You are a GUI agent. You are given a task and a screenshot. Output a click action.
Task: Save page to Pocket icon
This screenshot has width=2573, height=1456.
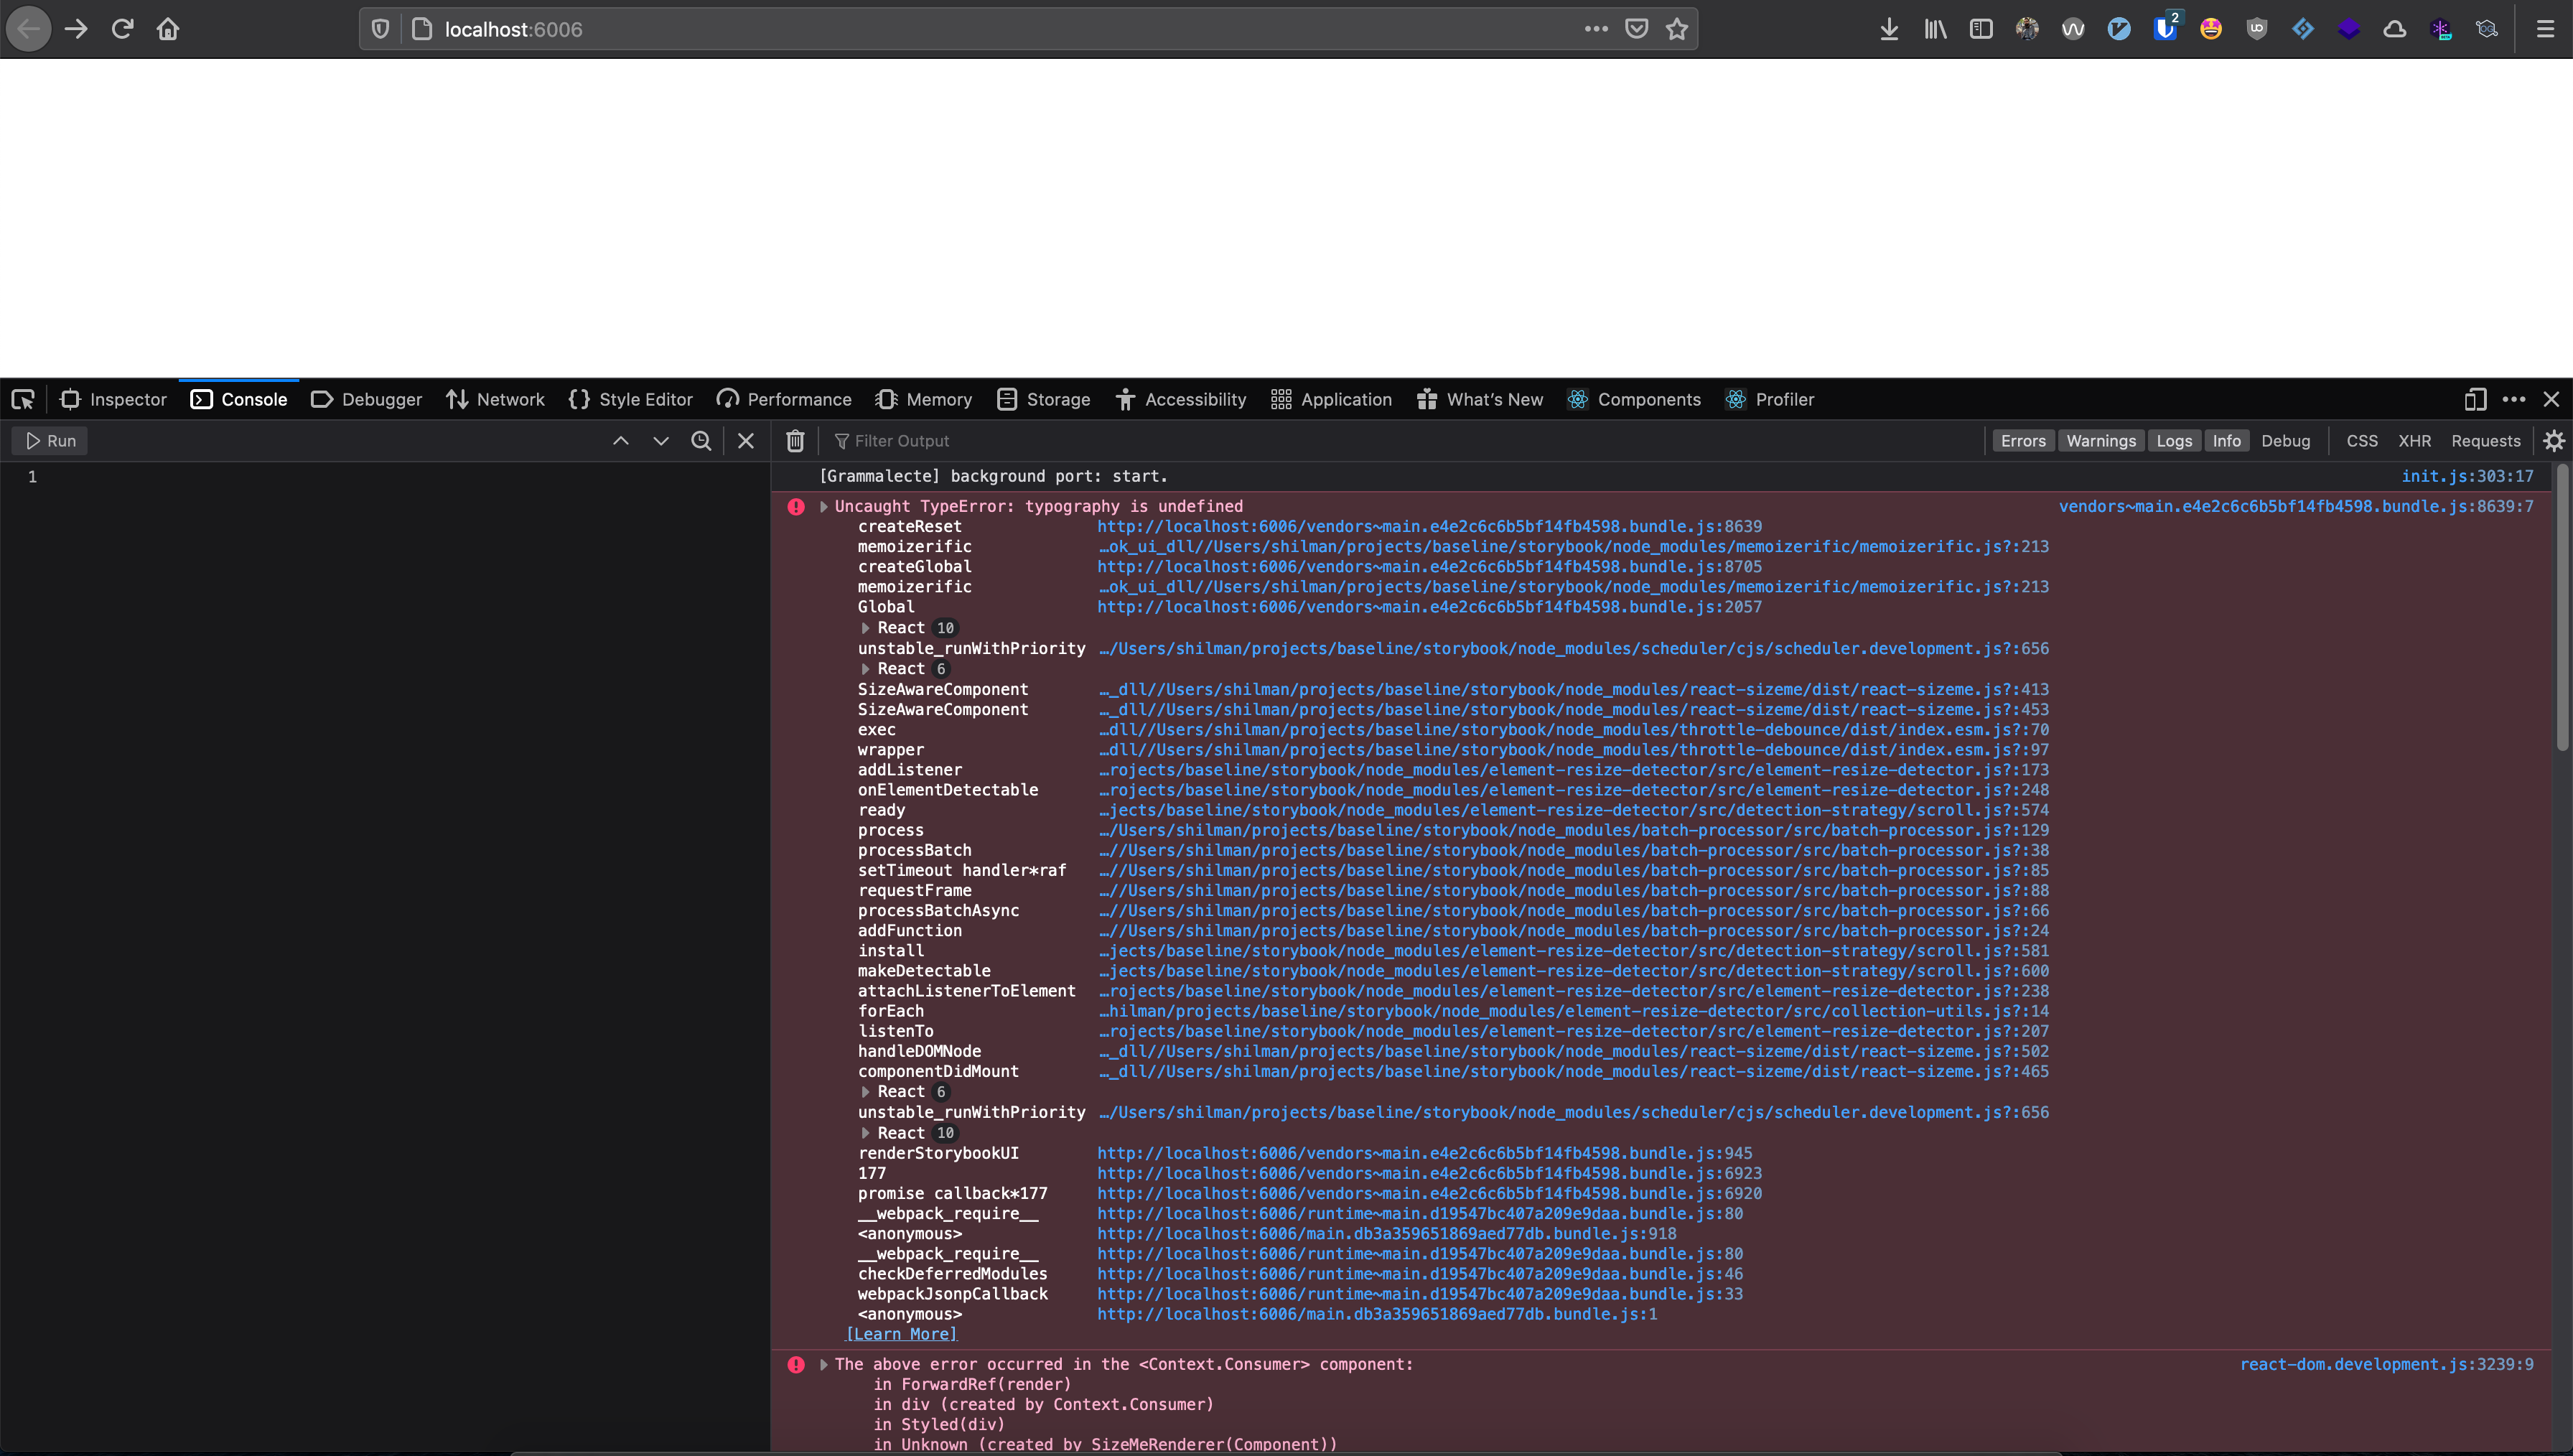point(1636,29)
